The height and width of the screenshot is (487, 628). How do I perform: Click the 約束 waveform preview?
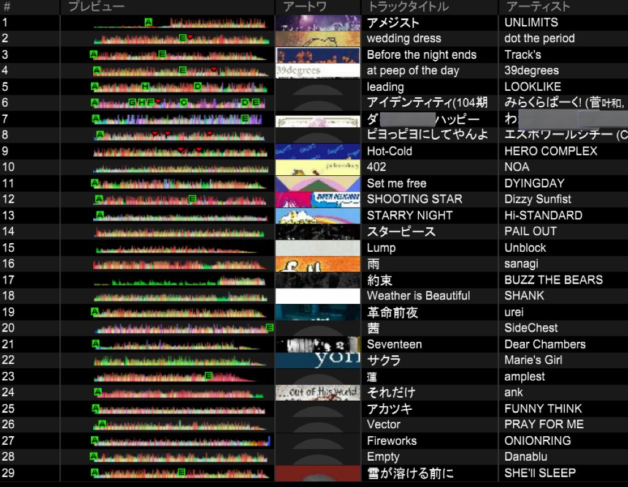(x=180, y=281)
